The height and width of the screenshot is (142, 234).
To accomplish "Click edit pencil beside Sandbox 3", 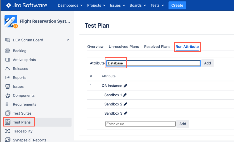I will (x=125, y=113).
